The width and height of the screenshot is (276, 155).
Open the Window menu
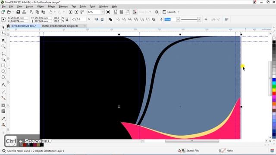tap(103, 6)
